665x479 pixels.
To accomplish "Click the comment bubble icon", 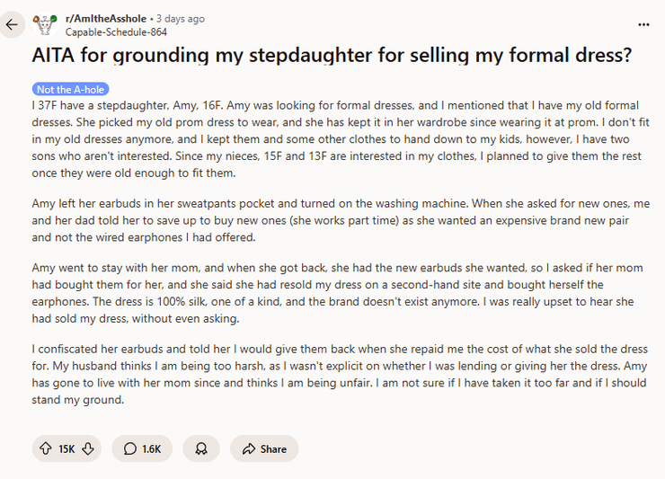I will click(130, 448).
